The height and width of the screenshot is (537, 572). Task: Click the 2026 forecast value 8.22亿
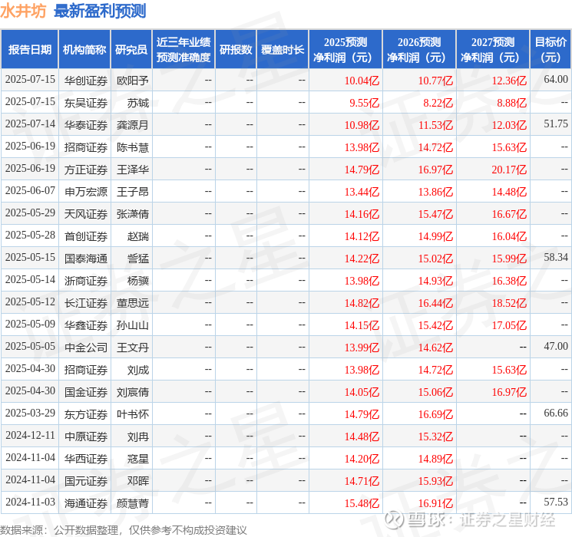(438, 103)
